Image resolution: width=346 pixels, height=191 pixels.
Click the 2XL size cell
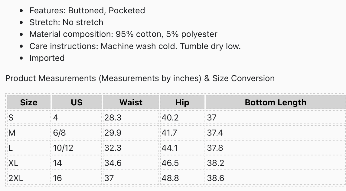[29, 178]
